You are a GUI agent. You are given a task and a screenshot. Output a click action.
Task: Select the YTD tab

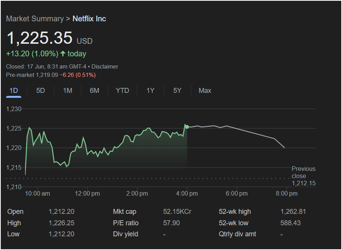(x=122, y=91)
